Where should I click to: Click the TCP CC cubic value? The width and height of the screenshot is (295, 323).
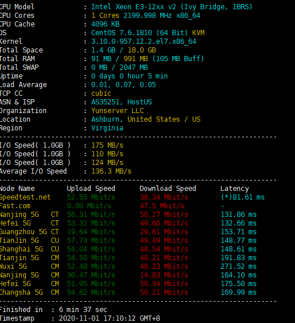[101, 93]
